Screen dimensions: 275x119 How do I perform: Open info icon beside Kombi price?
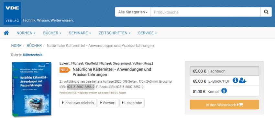(x=224, y=91)
